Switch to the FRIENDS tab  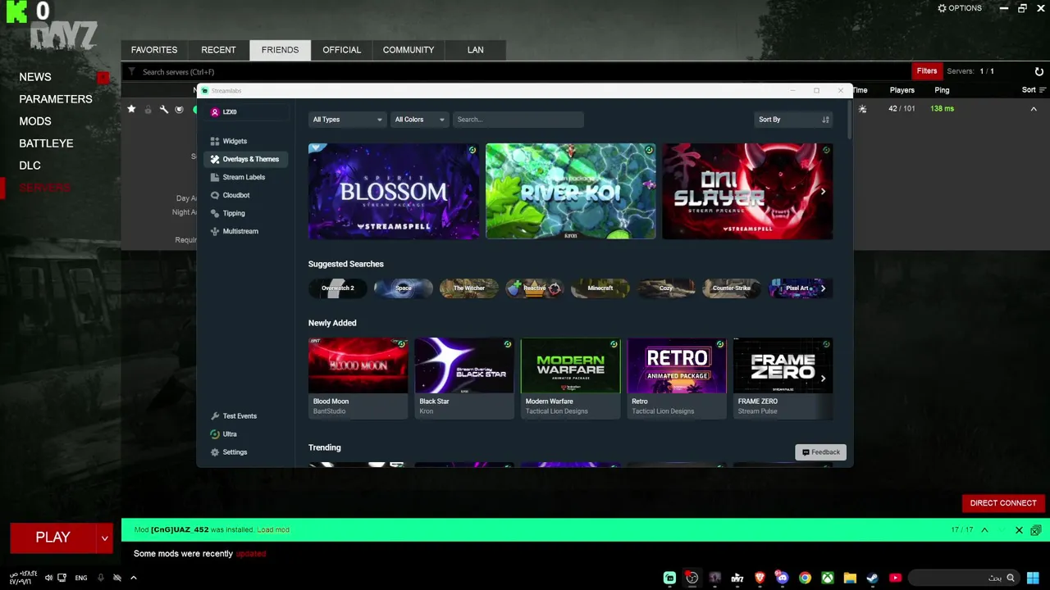click(280, 50)
